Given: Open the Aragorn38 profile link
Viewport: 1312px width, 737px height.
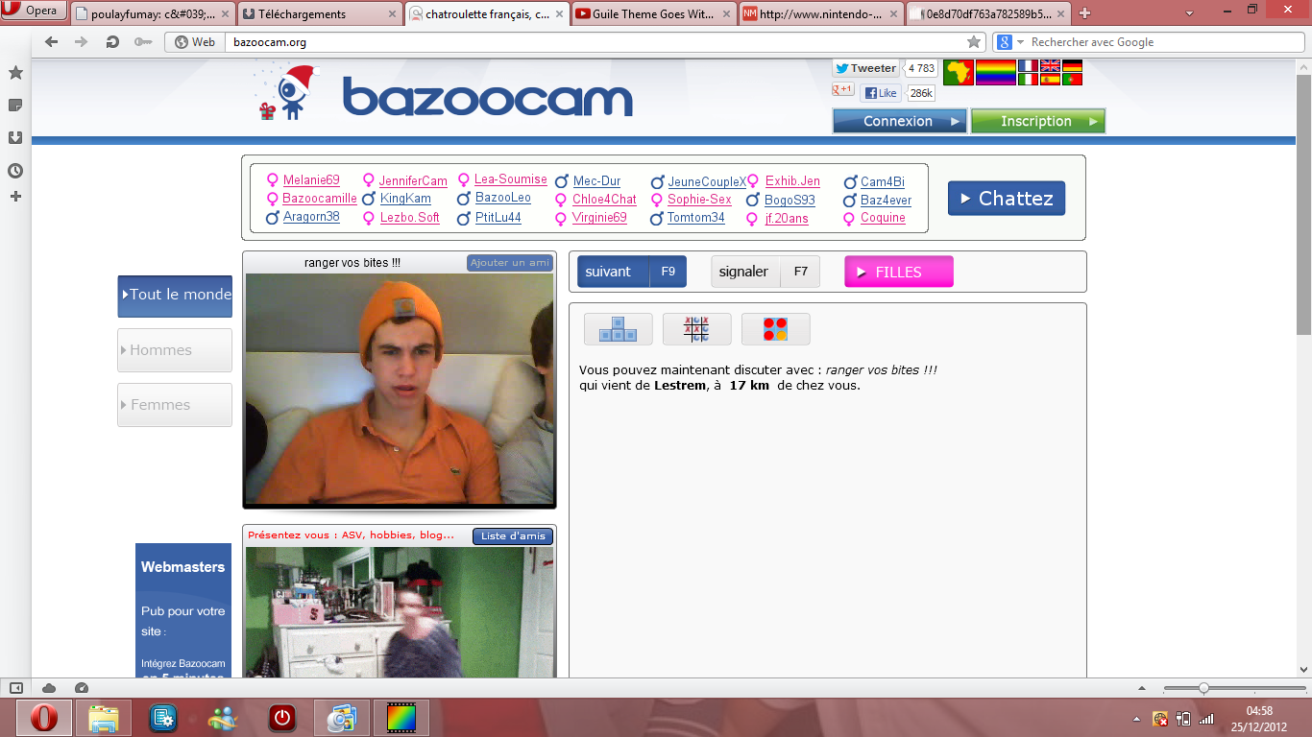Looking at the screenshot, I should tap(311, 217).
